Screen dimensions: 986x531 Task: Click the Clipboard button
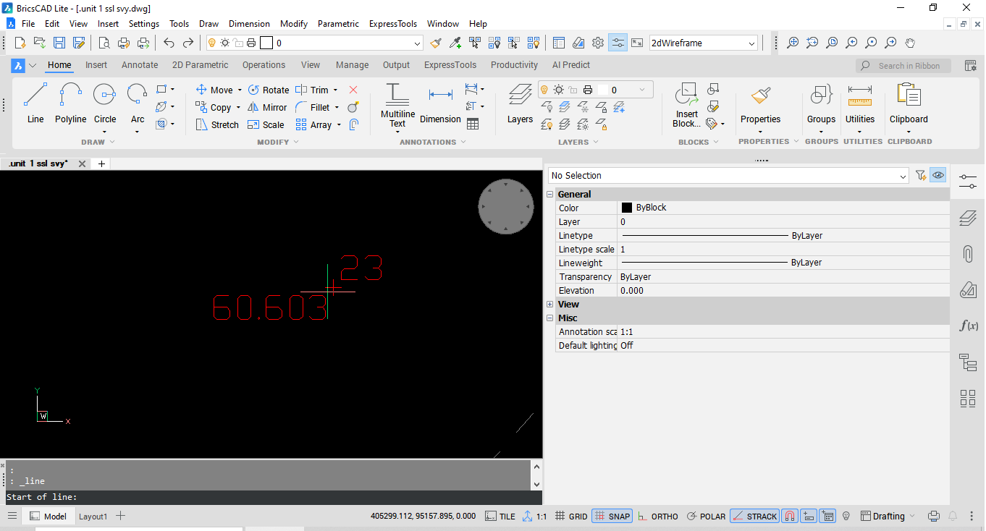pyautogui.click(x=909, y=105)
